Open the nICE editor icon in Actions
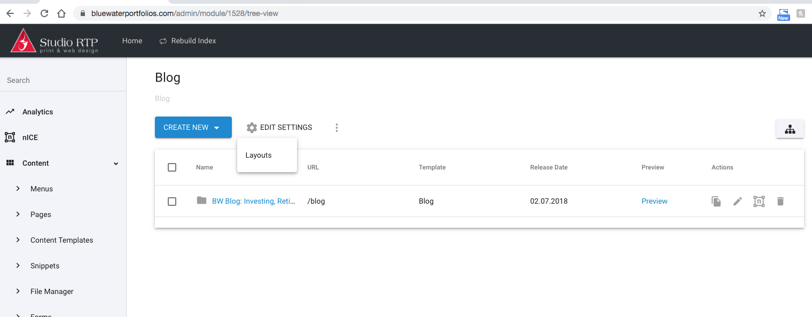This screenshot has width=812, height=317. point(759,202)
